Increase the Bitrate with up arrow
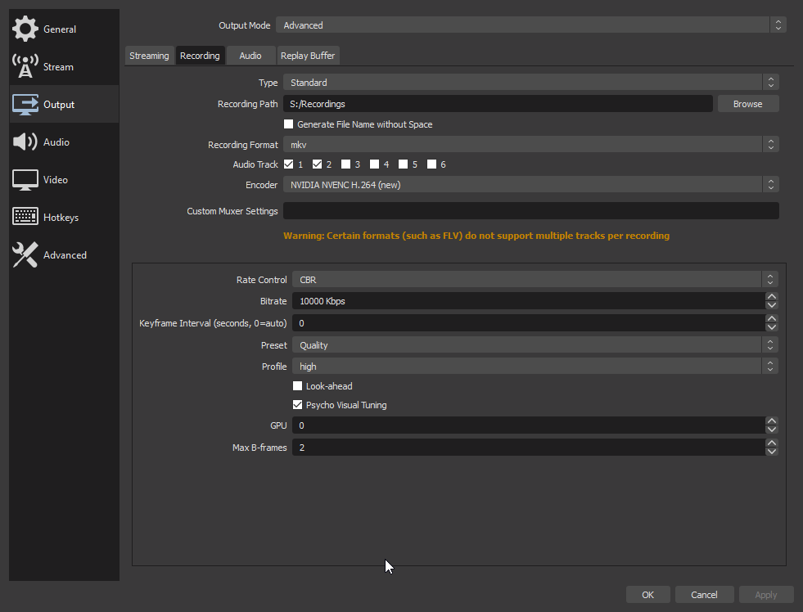This screenshot has height=612, width=803. coord(771,297)
